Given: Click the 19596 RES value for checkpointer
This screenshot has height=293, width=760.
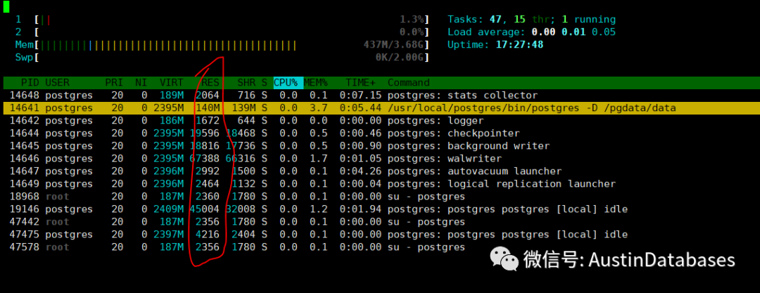Looking at the screenshot, I should tap(205, 134).
